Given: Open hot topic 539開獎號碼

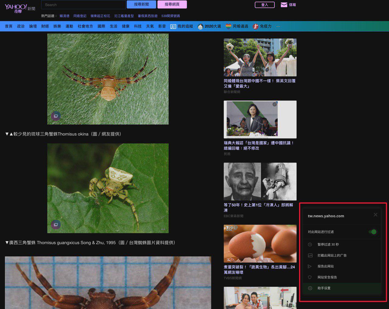Looking at the screenshot, I should tap(170, 16).
